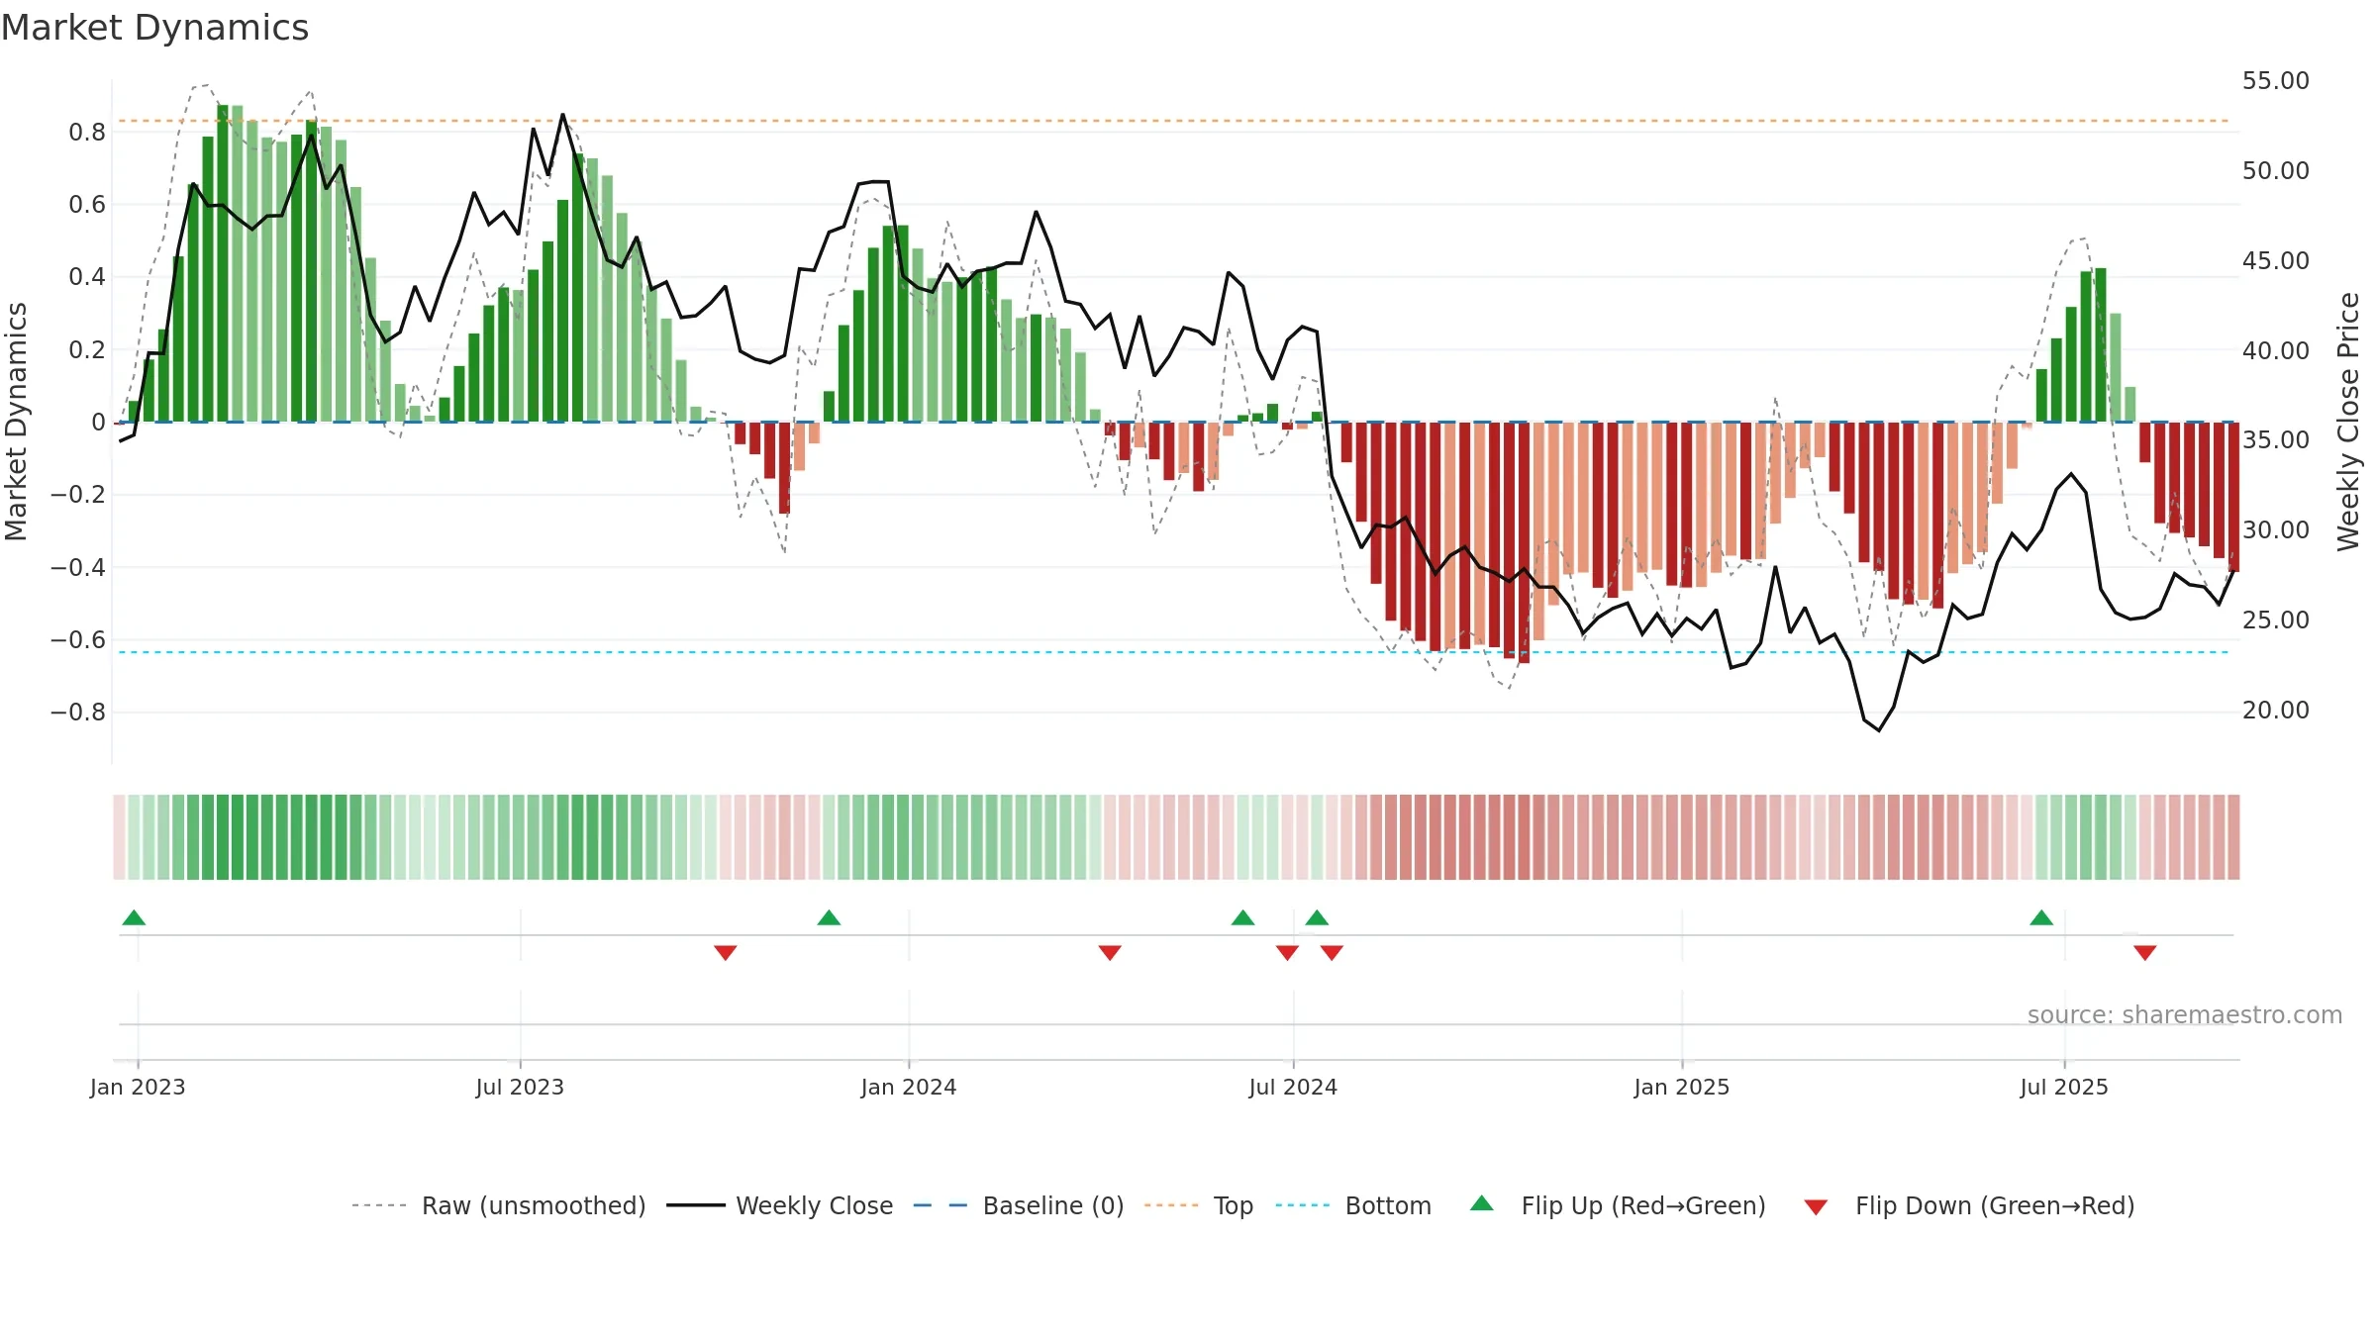Click the −0.4 left axis label

tap(78, 568)
